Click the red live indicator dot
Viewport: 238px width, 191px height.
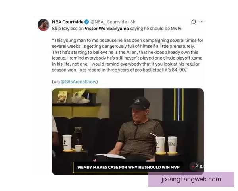click(x=193, y=166)
